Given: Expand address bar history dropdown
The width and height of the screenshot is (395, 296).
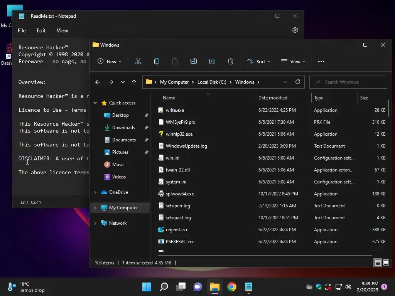Looking at the screenshot, I should coord(285,82).
